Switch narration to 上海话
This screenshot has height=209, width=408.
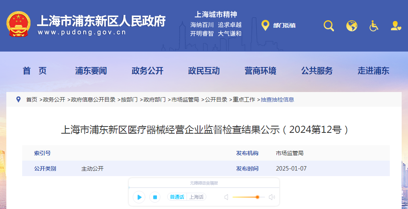point(196,197)
